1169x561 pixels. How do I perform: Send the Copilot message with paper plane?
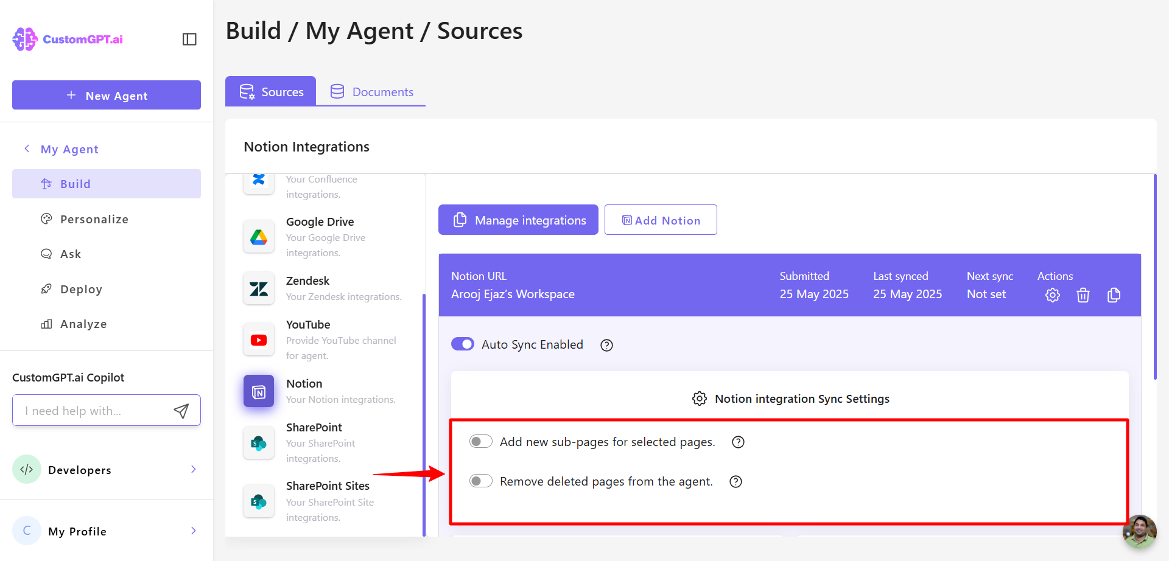(x=181, y=411)
